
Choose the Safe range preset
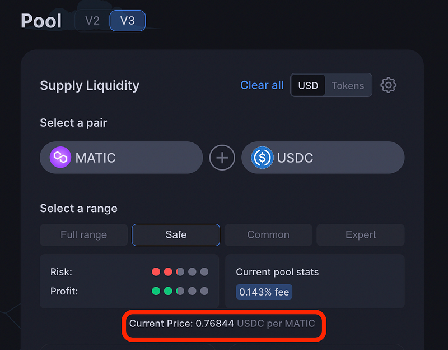click(176, 234)
